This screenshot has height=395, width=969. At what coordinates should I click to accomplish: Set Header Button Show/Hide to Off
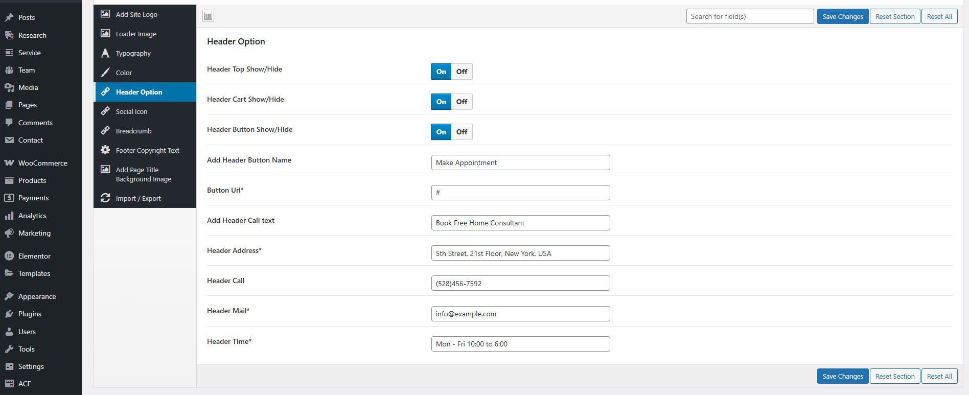click(462, 132)
